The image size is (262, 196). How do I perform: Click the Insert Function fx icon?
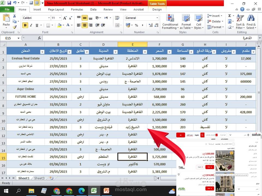[x=39, y=38]
